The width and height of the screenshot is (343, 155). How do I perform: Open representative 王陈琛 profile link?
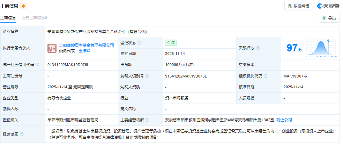pyautogui.click(x=84, y=51)
